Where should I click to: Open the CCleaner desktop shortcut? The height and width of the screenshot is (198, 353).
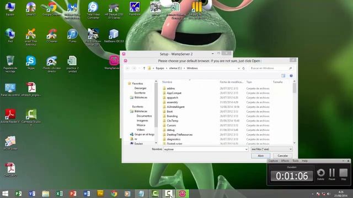coord(52,36)
